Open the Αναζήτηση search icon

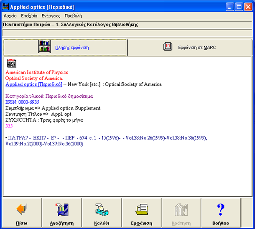click(x=62, y=209)
